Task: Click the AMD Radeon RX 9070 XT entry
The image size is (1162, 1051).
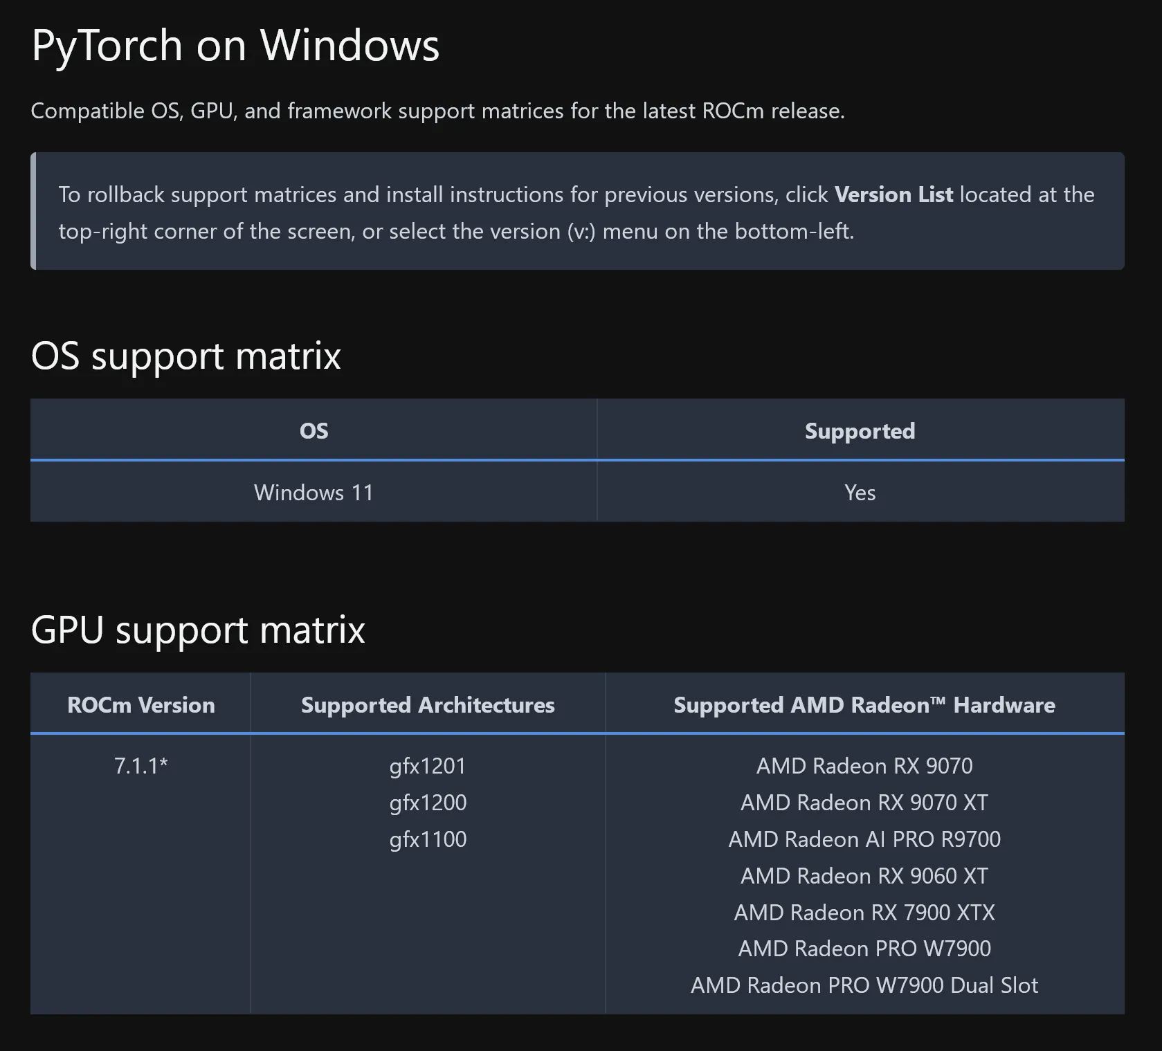Action: tap(864, 803)
